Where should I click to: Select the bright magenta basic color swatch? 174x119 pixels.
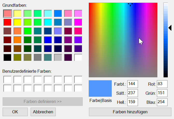[78, 22]
